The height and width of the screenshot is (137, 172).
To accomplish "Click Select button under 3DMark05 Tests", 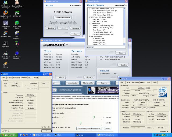I will [x=61, y=77].
